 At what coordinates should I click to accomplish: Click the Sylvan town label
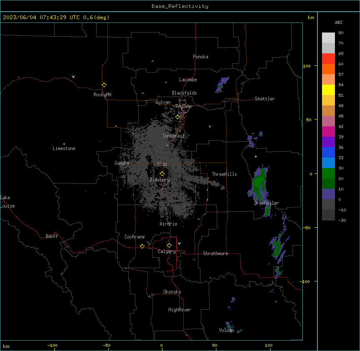click(163, 102)
